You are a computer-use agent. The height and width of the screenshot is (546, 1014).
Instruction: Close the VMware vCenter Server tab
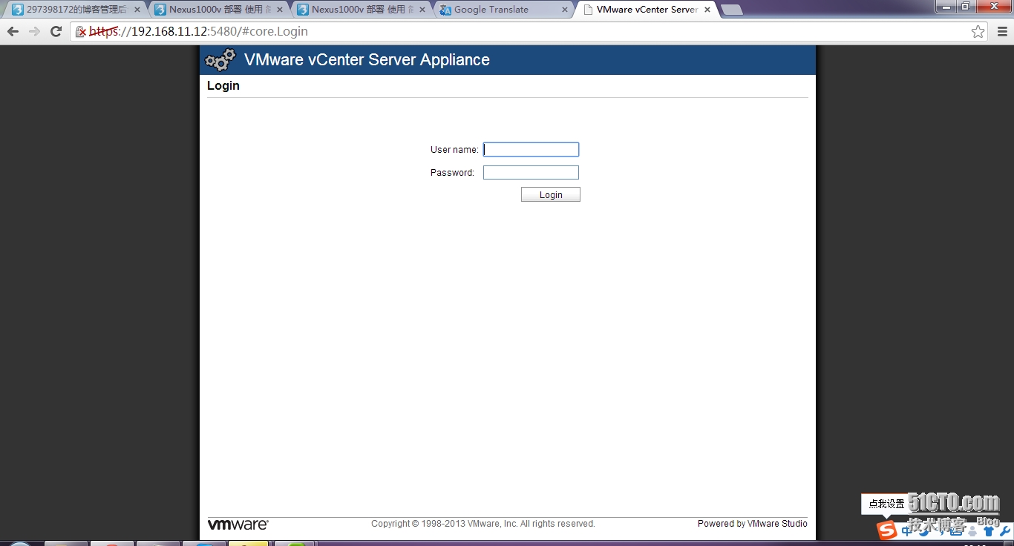pyautogui.click(x=707, y=10)
